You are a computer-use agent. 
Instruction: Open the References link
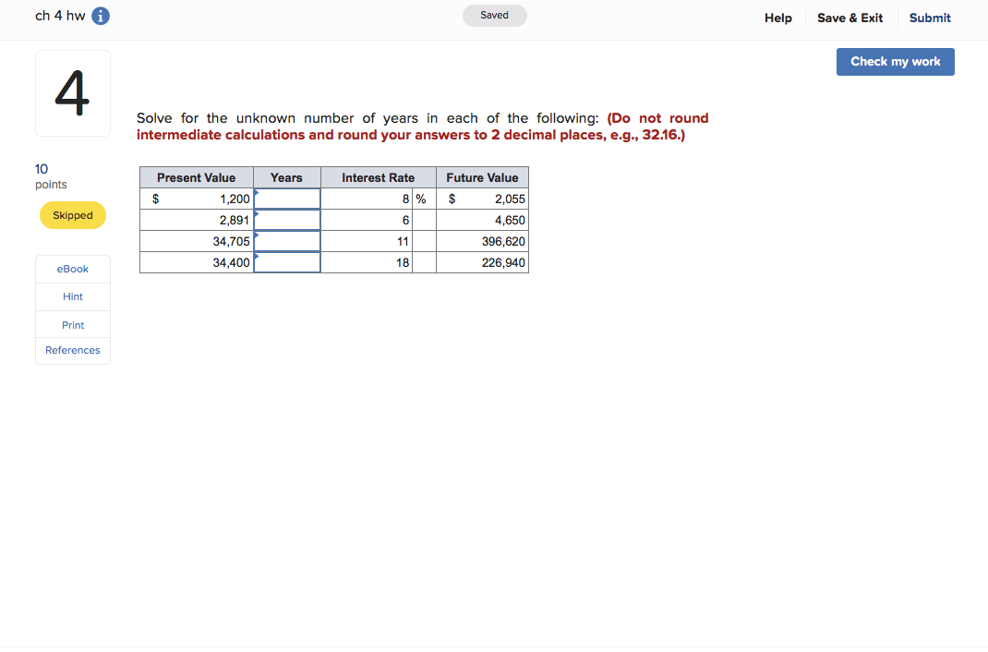coord(72,350)
